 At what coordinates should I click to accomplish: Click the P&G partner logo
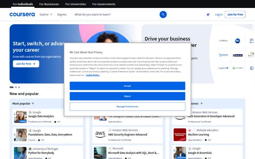tap(237, 41)
